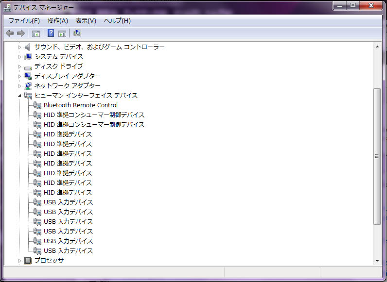Screen dimensions: 387x282
Task: Open the 表示(V) menu
Action: tap(86, 21)
